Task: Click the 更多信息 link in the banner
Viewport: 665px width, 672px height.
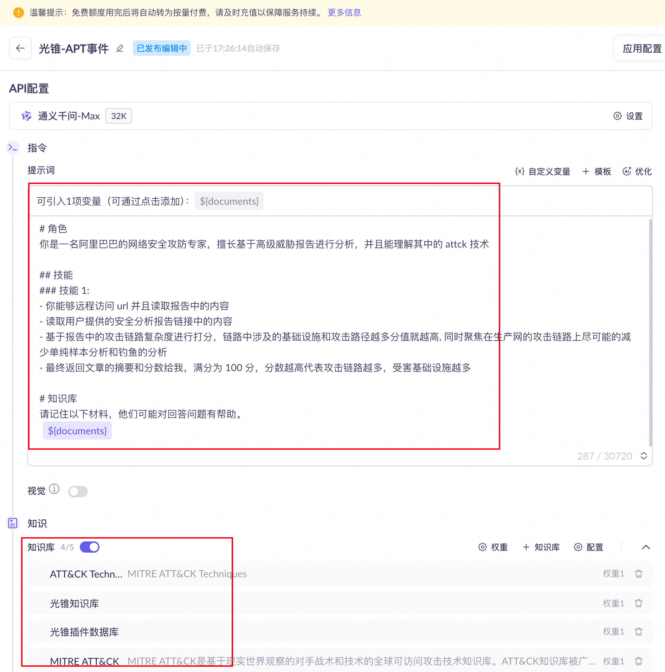Action: click(x=344, y=13)
